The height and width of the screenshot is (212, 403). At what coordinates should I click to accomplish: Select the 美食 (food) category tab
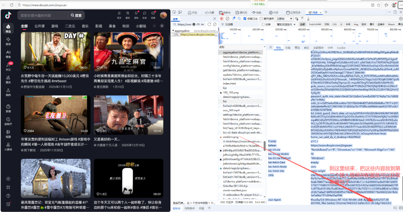click(x=112, y=26)
